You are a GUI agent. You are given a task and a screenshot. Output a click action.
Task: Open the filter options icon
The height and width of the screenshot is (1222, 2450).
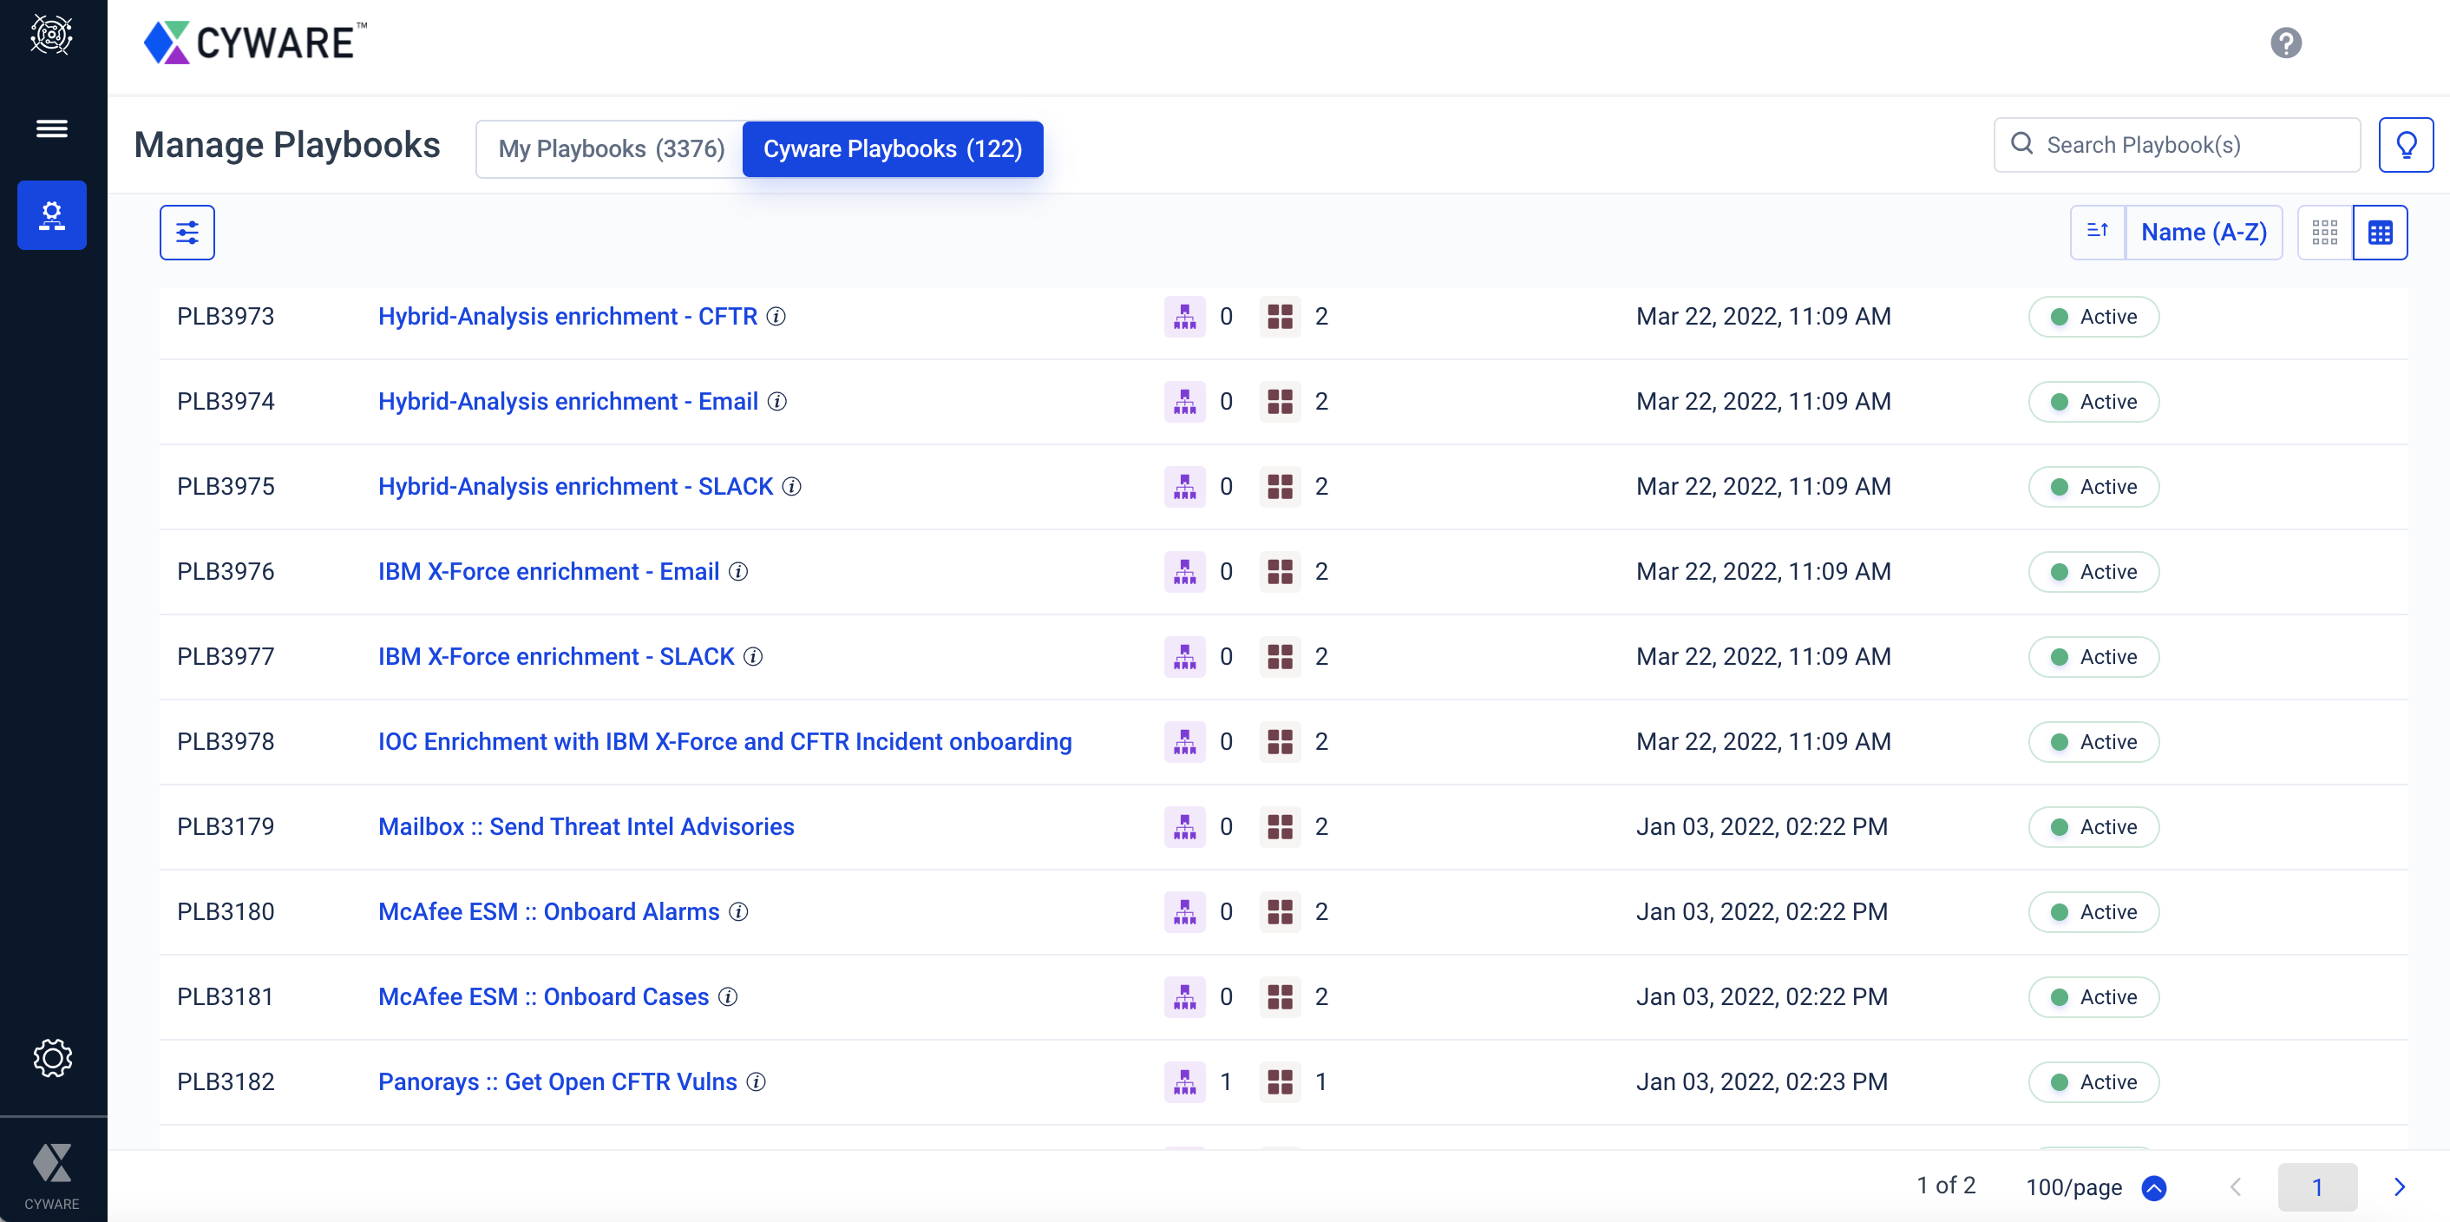(x=187, y=233)
